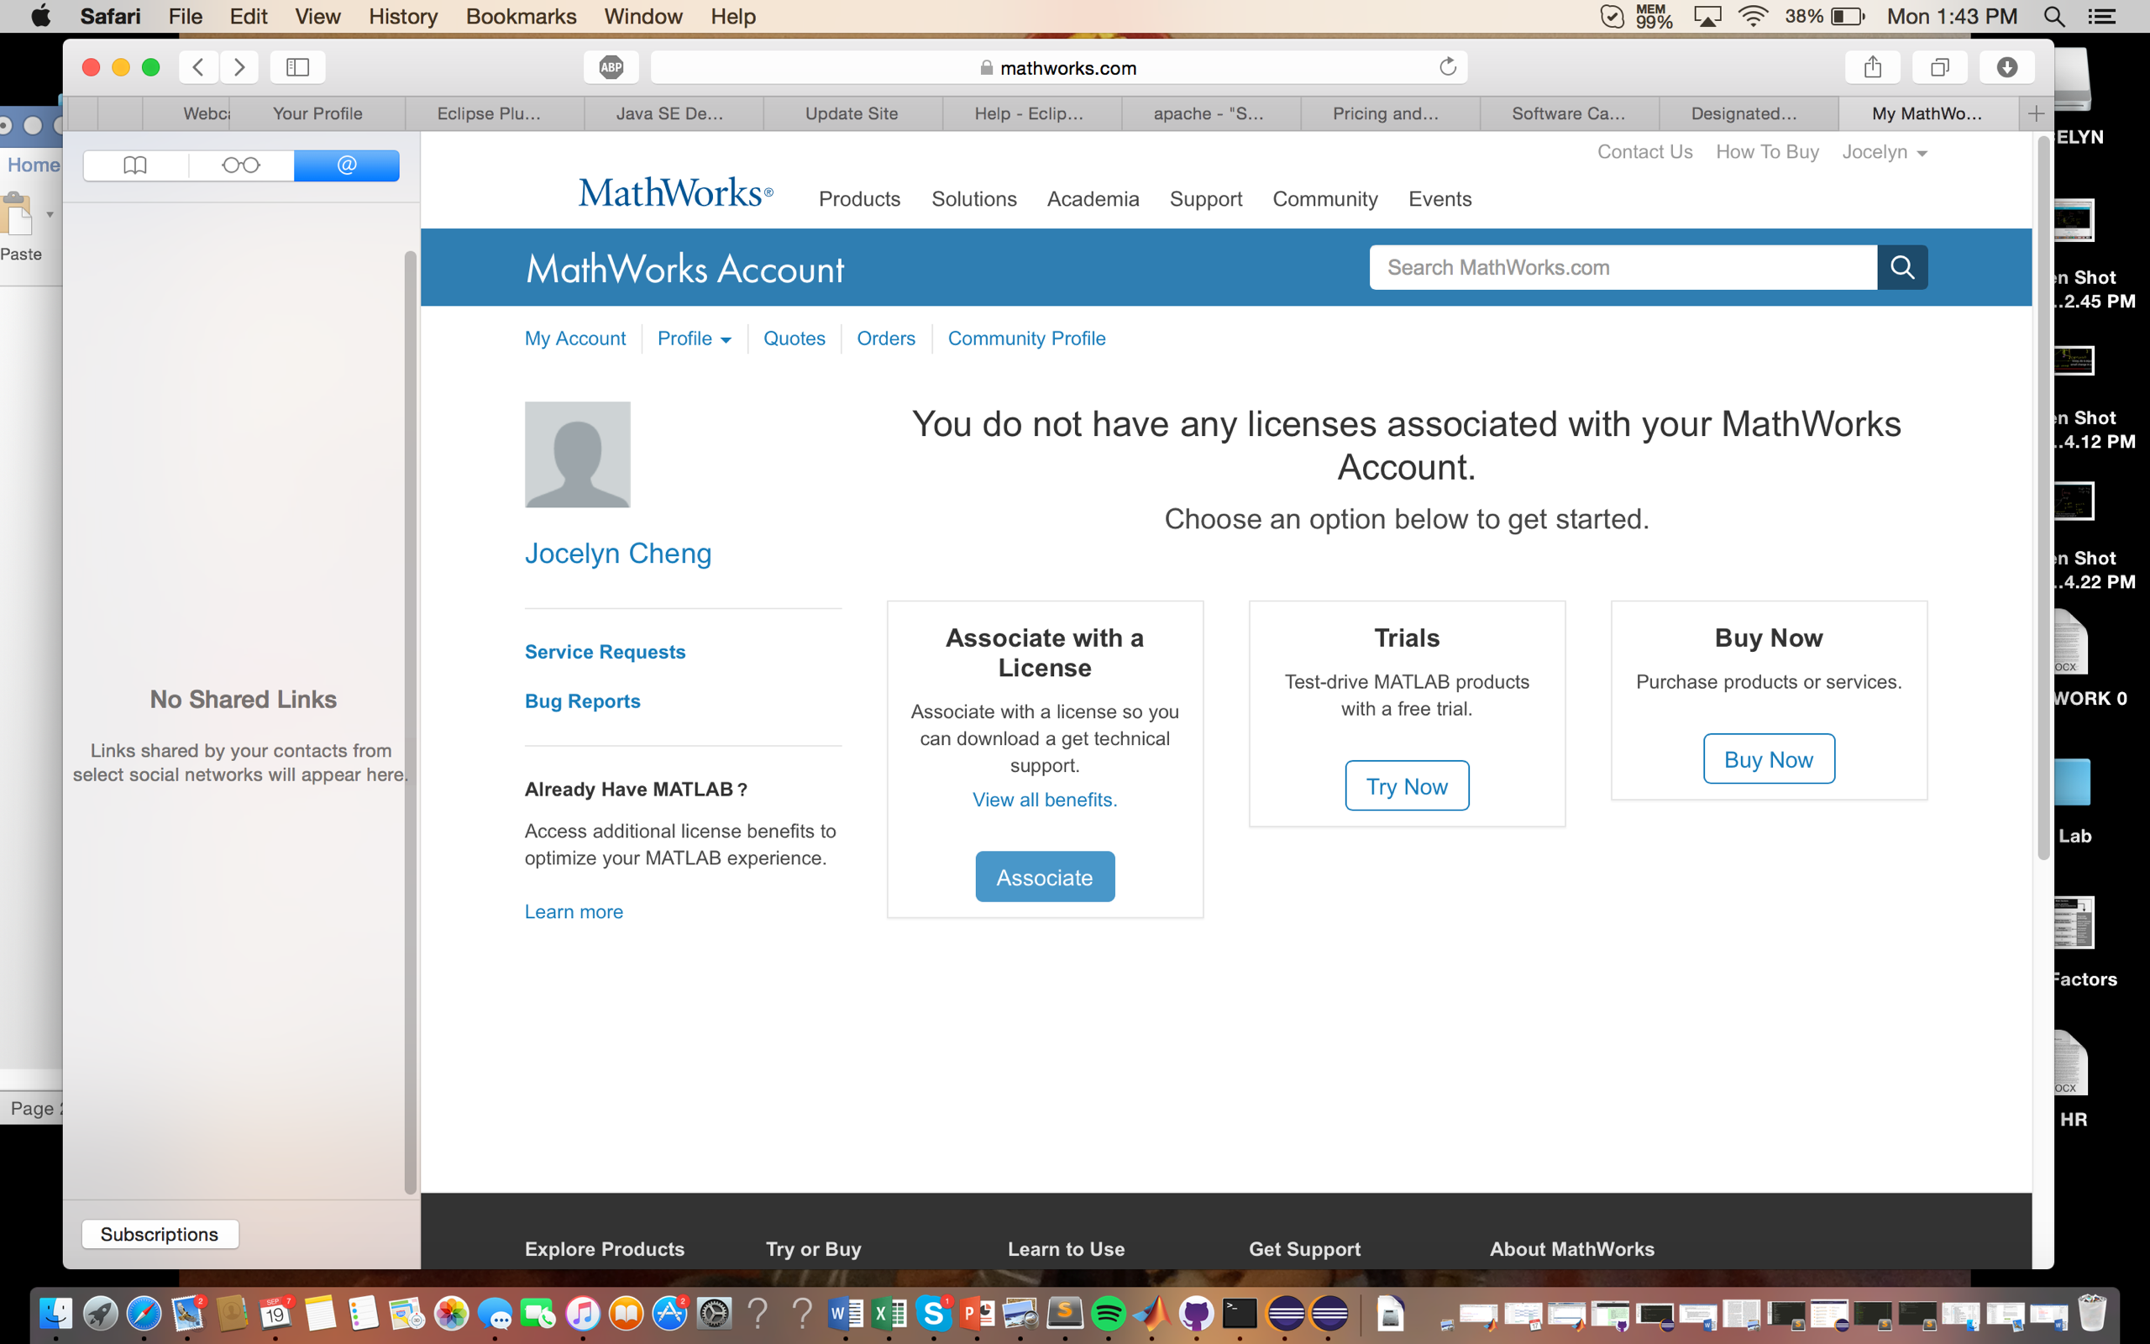This screenshot has height=1344, width=2150.
Task: Click the Jocelyn Cheng name link
Action: coord(618,553)
